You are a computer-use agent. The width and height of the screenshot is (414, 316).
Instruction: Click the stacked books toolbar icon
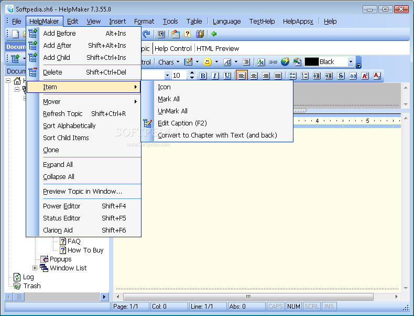point(200,34)
